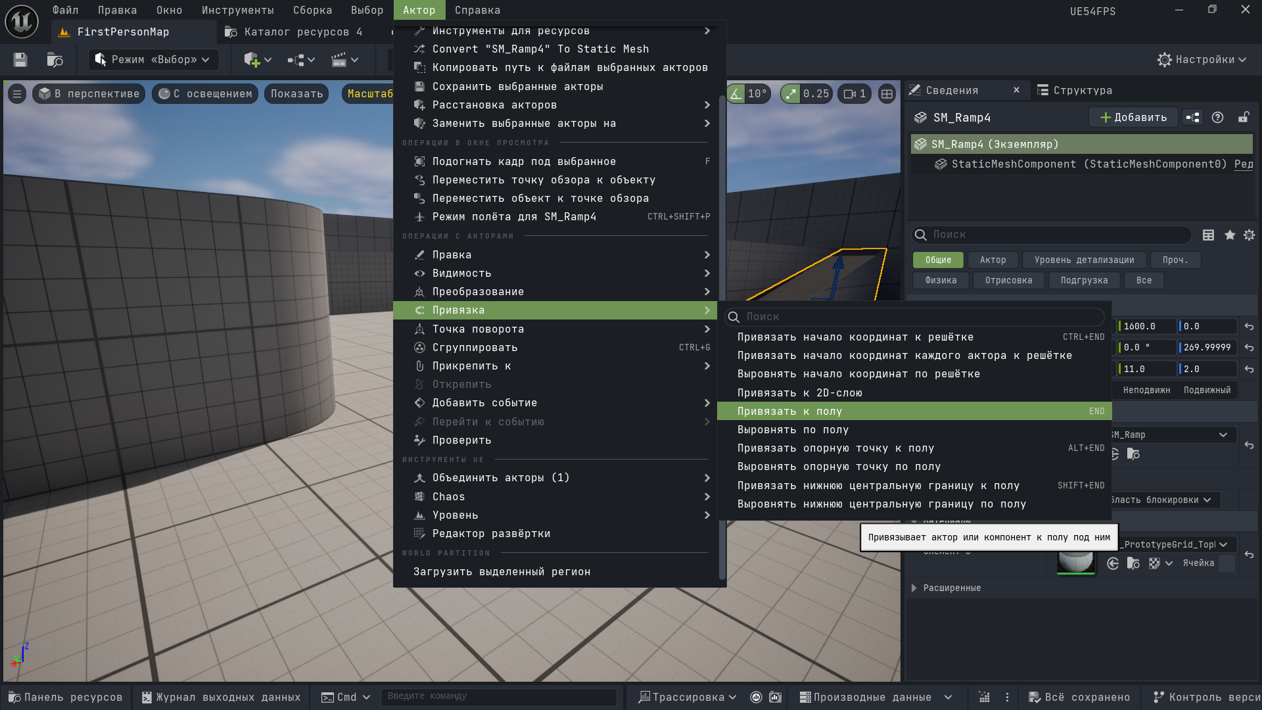
Task: Set mobility to Подвижный
Action: pyautogui.click(x=1207, y=390)
